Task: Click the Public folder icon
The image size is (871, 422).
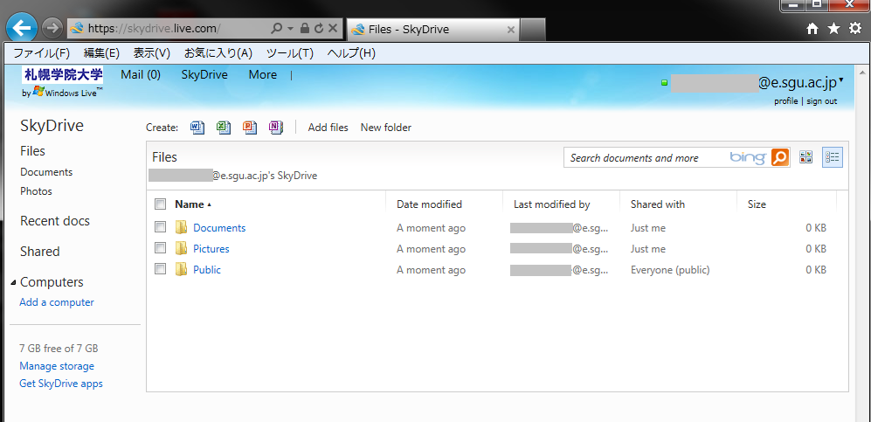Action: click(181, 270)
